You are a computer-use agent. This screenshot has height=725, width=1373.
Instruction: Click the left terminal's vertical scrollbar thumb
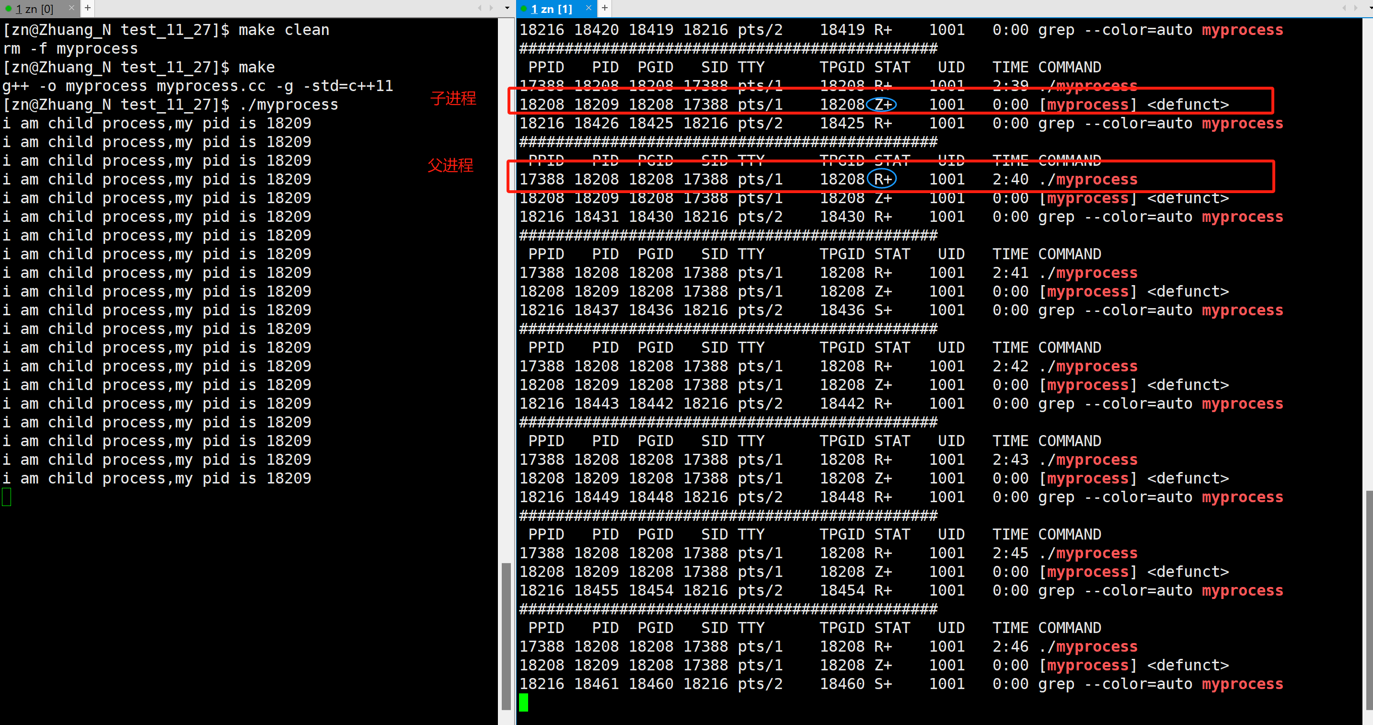[506, 636]
